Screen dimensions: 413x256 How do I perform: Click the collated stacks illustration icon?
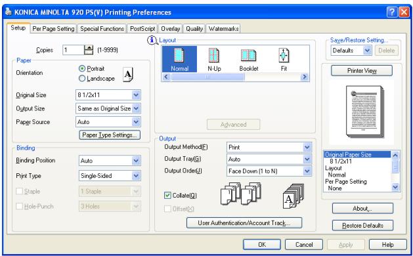click(x=240, y=194)
